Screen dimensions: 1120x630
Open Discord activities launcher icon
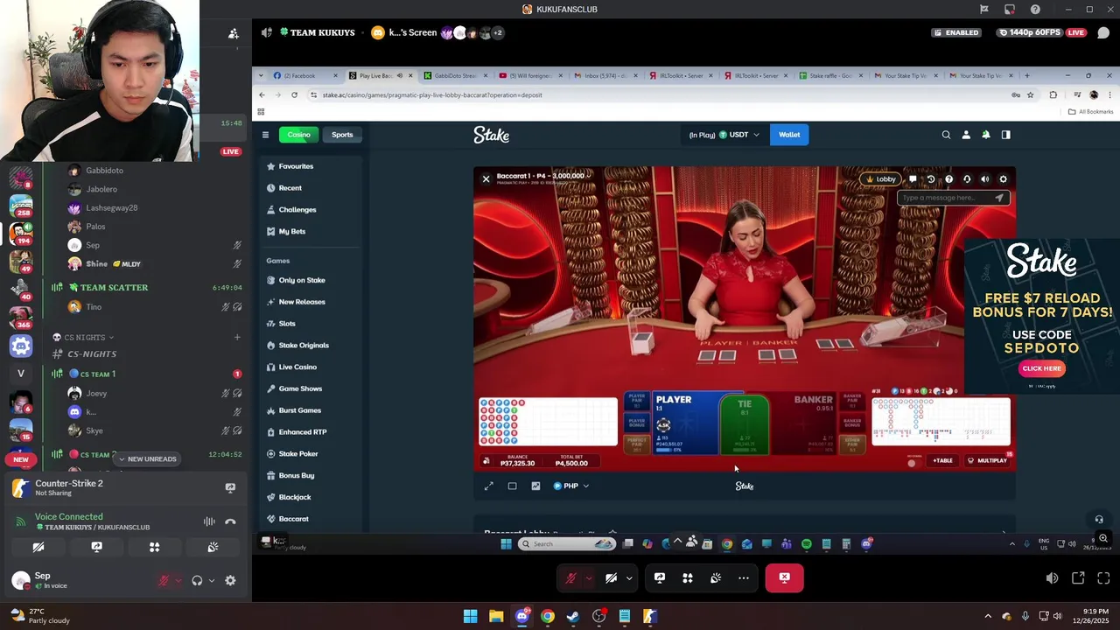[x=154, y=547]
